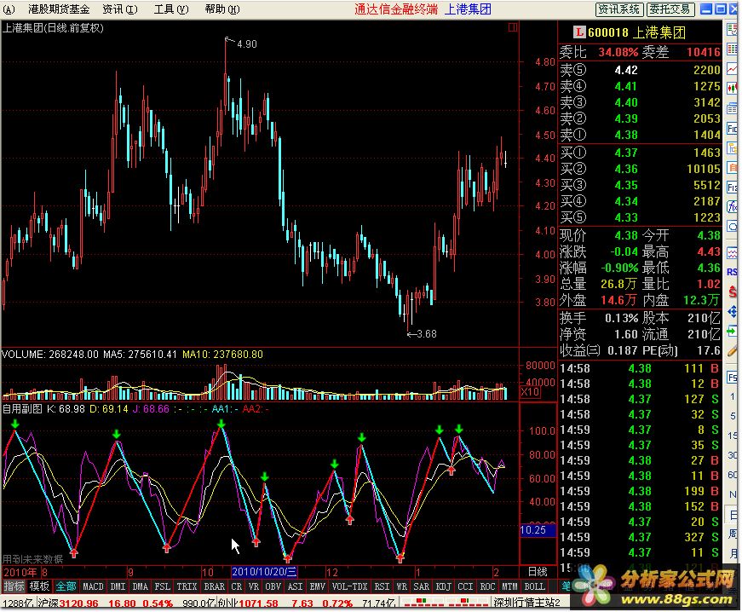Screen dimensions: 742x612
Task: Click the 卖⑤ price 4.42
Action: (626, 70)
